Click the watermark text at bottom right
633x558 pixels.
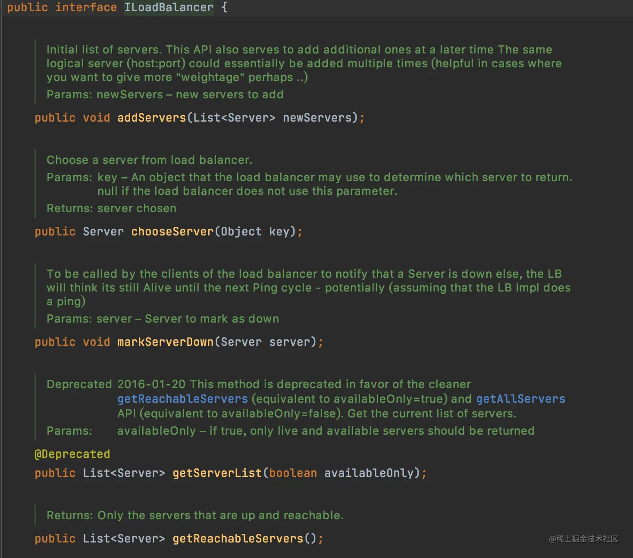tap(583, 539)
